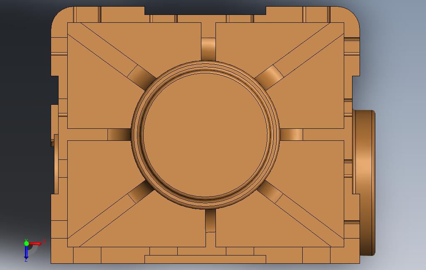426x270 pixels.
Task: Click the red X axis of the view triad
Action: (35, 244)
